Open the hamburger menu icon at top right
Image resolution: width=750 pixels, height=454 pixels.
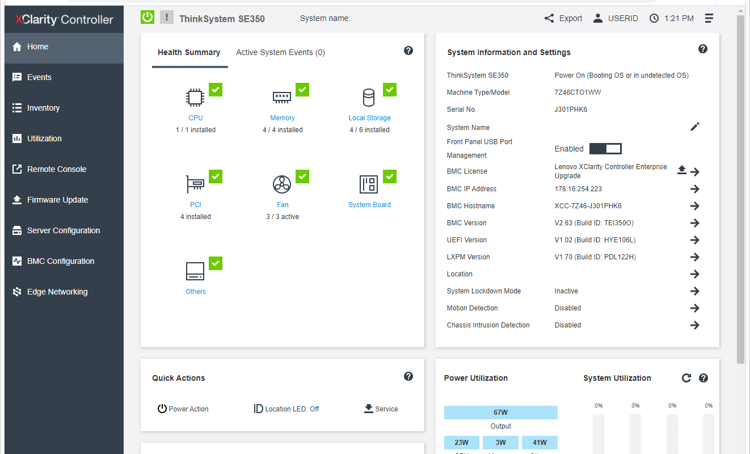[x=709, y=18]
